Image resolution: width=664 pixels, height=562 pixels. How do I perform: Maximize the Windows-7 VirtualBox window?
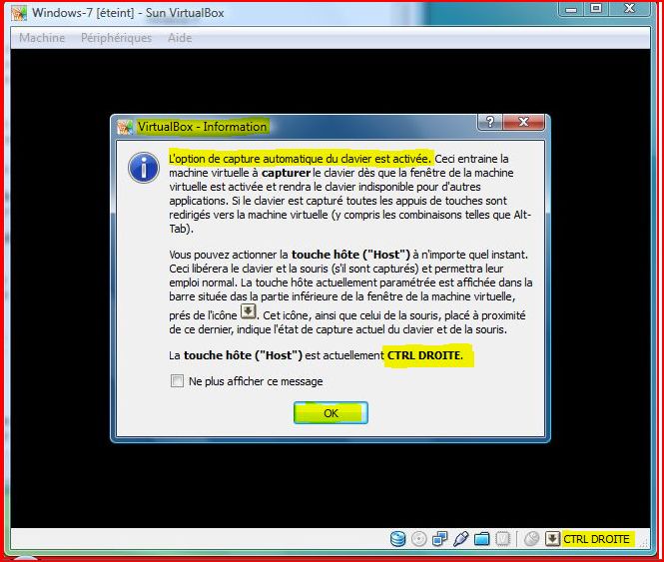596,9
